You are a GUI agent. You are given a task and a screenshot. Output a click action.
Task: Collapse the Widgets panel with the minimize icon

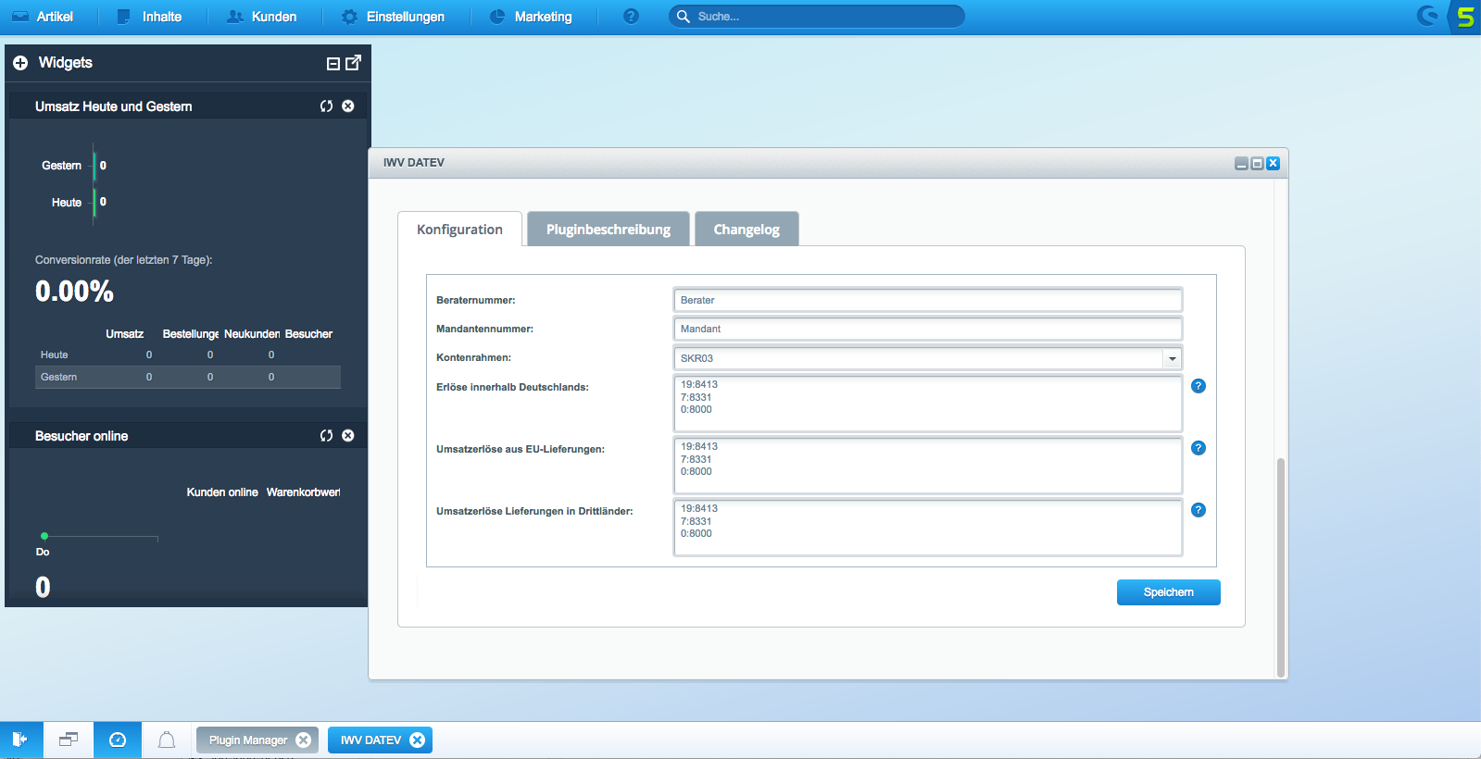[333, 63]
